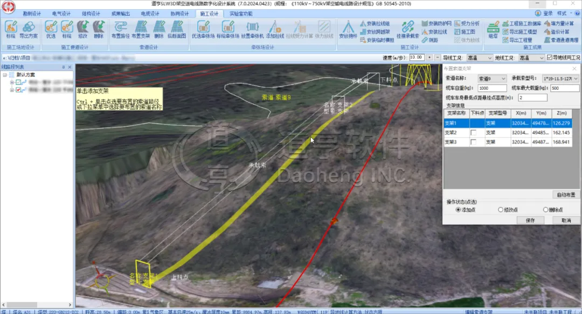Viewport: 582px width, 314px height.
Task: Click the 组塔 tower assembly icon
Action: point(493,29)
